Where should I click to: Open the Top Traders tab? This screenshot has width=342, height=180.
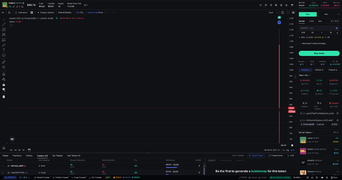pos(57,155)
